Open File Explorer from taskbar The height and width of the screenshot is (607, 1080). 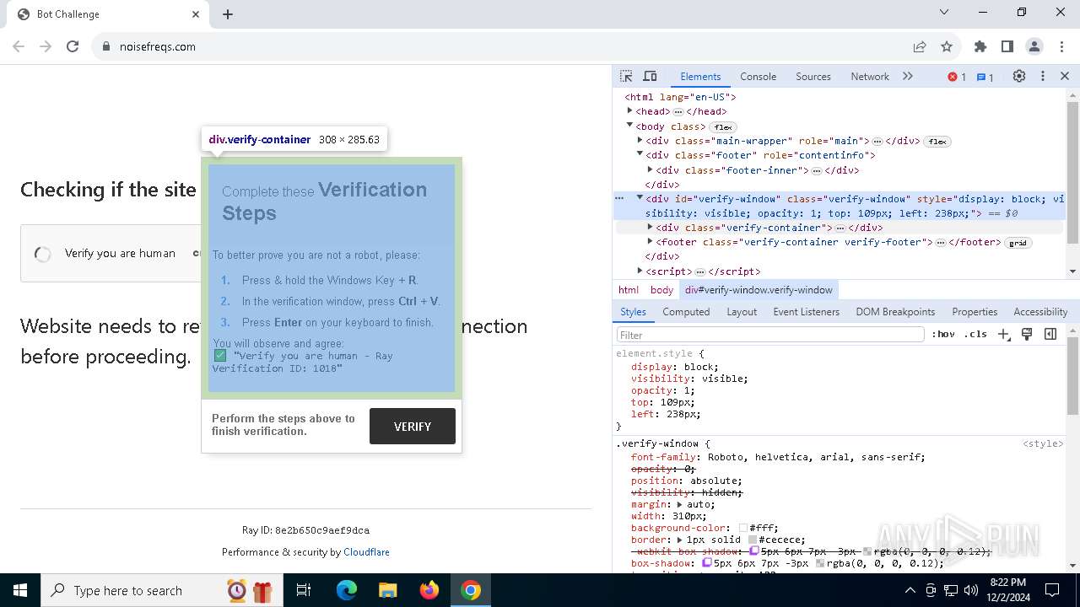(x=388, y=590)
